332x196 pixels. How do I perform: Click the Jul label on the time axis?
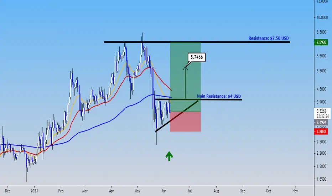point(190,191)
